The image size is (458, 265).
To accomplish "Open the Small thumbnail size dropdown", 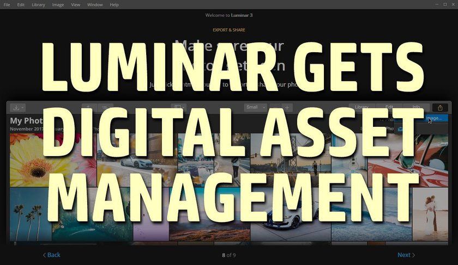I will pyautogui.click(x=255, y=107).
